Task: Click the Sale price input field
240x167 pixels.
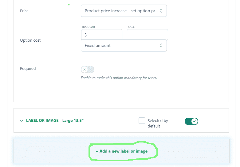Action: (148, 35)
